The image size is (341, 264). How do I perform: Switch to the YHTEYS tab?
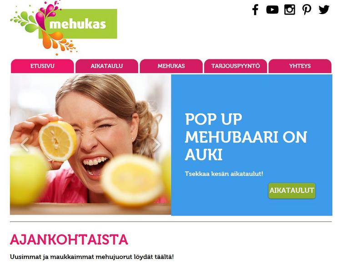(300, 66)
